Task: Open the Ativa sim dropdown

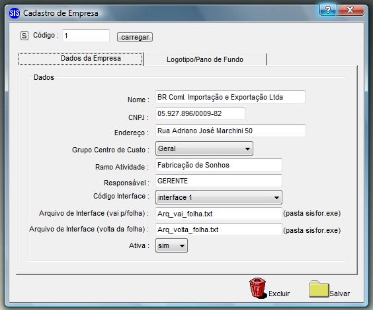Action: click(171, 245)
